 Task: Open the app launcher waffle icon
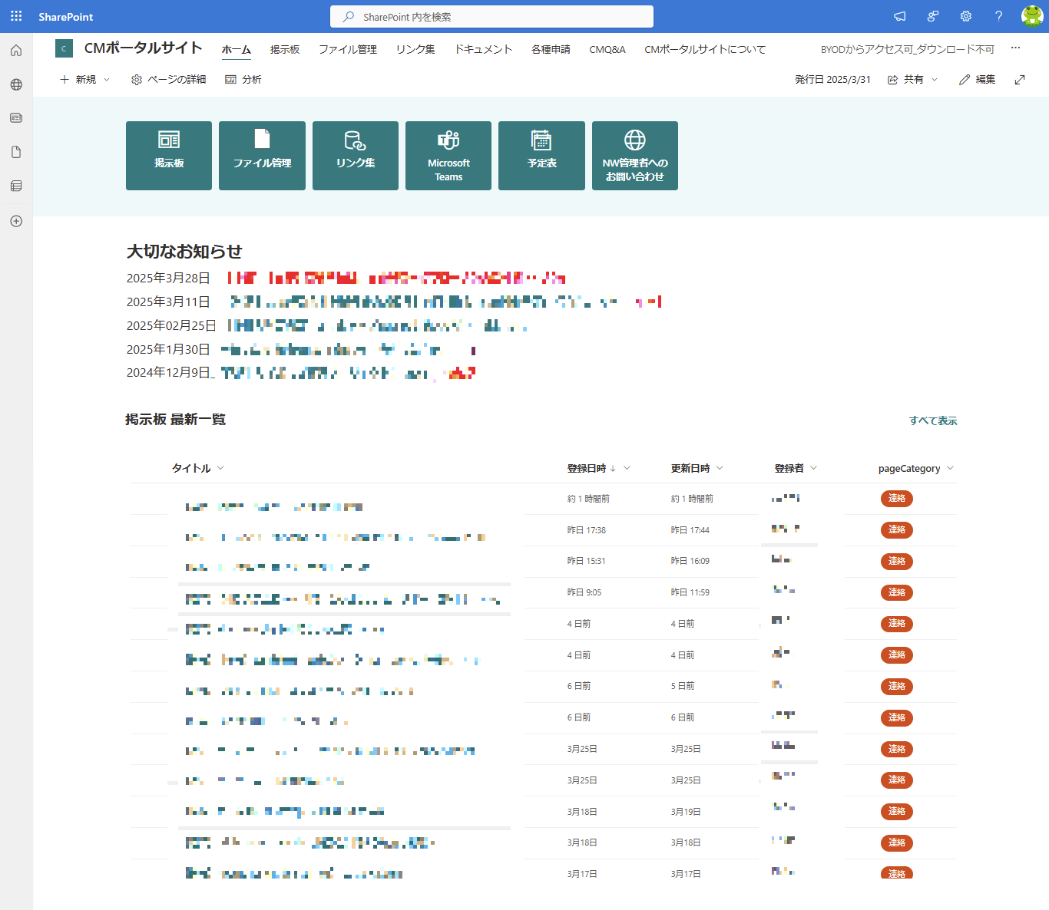(x=15, y=16)
